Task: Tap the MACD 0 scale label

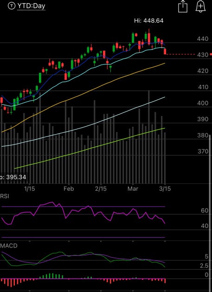Action: [206, 275]
